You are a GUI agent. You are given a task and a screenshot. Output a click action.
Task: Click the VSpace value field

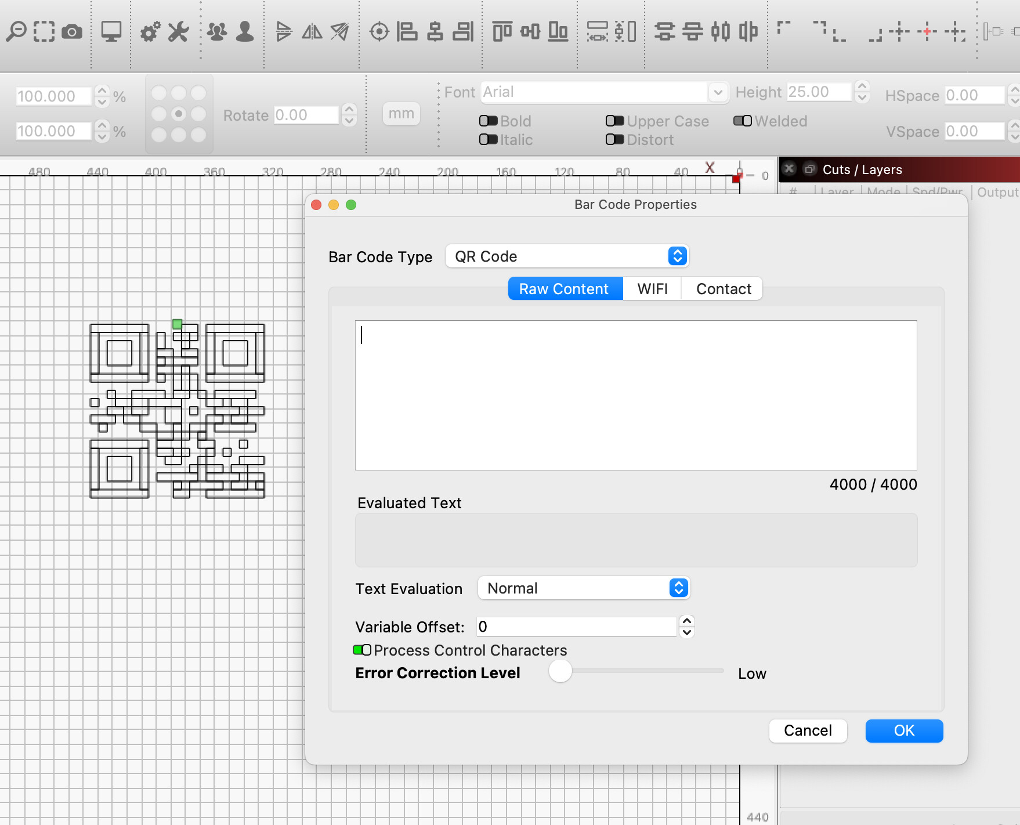(975, 131)
